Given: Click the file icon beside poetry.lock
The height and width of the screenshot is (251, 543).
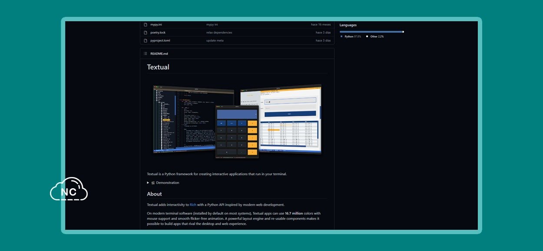Looking at the screenshot, I should click(146, 32).
